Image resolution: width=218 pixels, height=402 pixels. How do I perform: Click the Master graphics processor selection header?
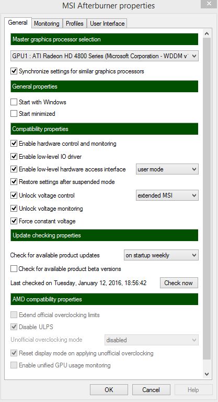tap(105, 39)
